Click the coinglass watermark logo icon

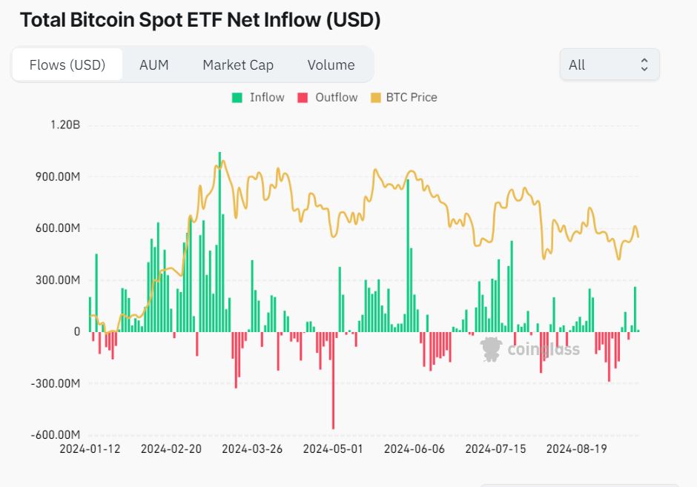[491, 348]
